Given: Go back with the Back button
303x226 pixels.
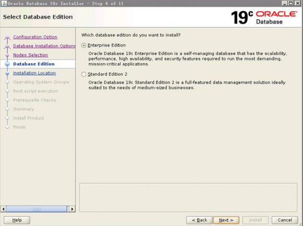Looking at the screenshot, I should (199, 220).
